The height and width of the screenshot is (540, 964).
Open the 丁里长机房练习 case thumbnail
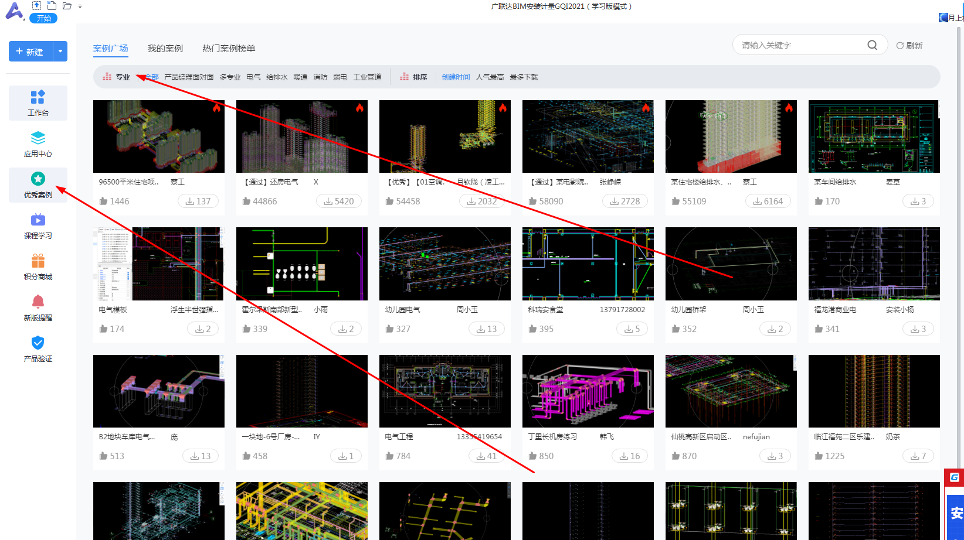point(588,391)
